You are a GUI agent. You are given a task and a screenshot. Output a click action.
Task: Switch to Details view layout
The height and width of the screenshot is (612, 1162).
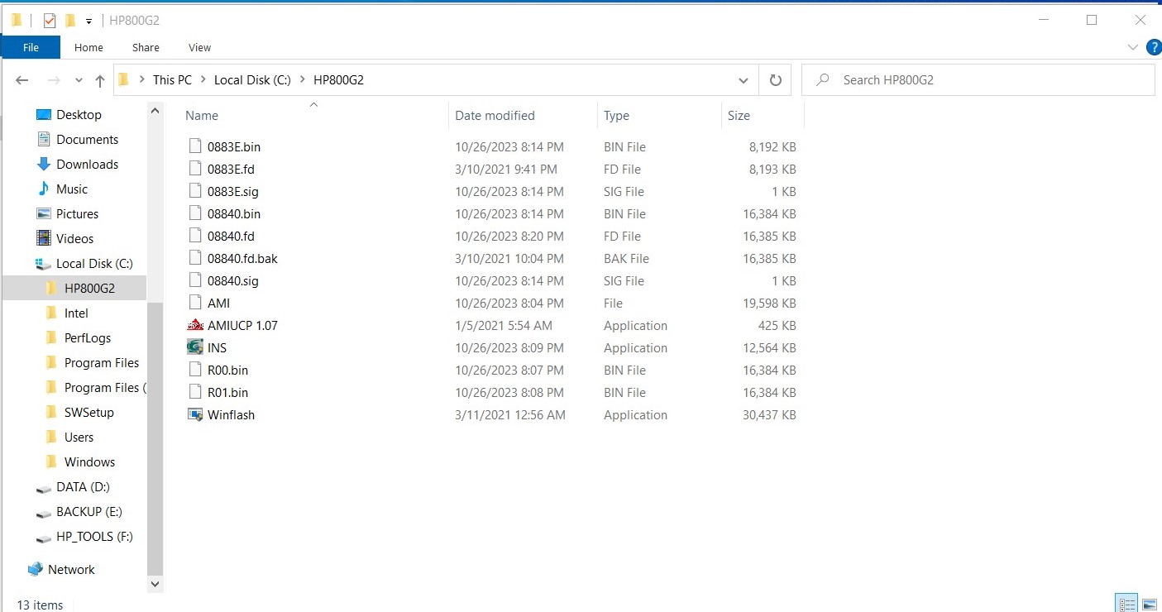(1126, 605)
